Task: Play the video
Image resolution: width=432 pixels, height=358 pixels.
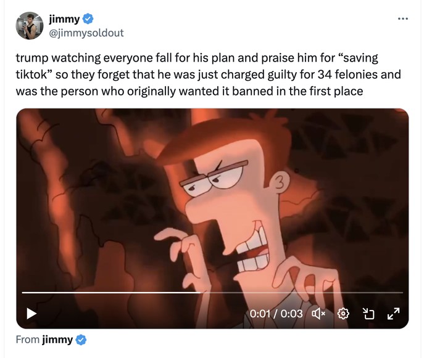Action: click(31, 314)
